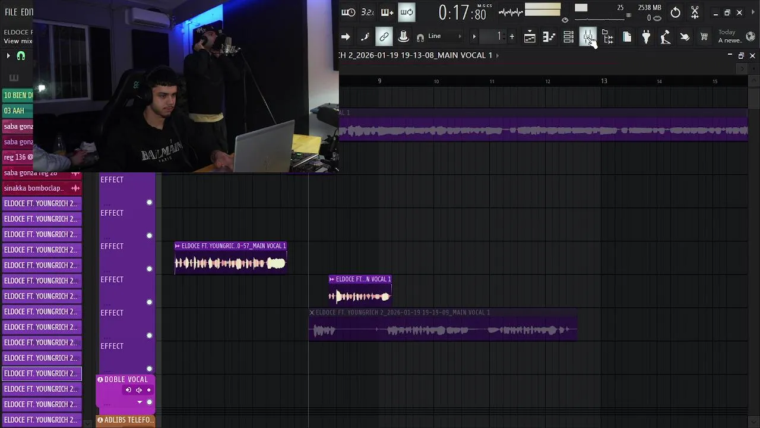Expand the DOBLE VOCAL track dropdown triangle
The image size is (760, 428).
140,402
